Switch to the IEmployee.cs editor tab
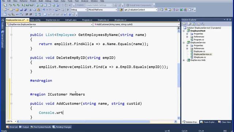The height and width of the screenshot is (132, 234). [x=120, y=20]
